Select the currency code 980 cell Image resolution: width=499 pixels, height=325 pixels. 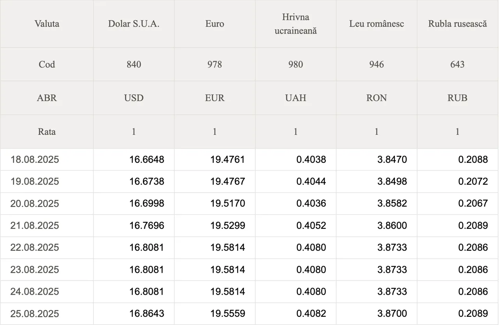pos(296,64)
